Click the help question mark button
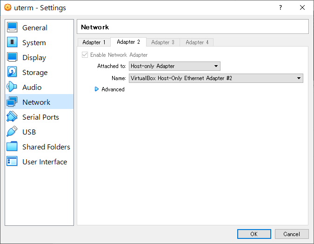The height and width of the screenshot is (244, 314). (x=281, y=7)
